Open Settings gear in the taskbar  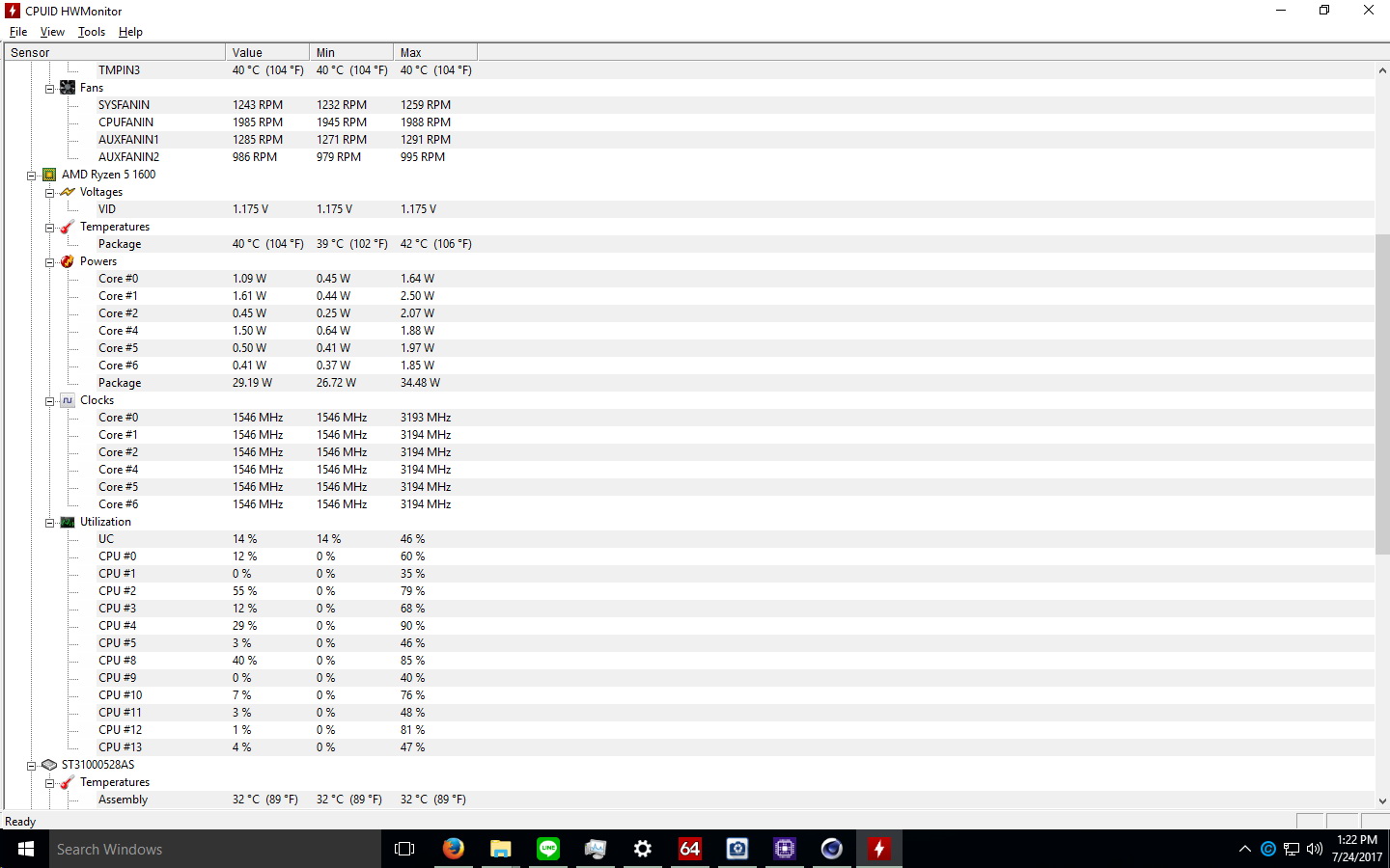pos(642,849)
